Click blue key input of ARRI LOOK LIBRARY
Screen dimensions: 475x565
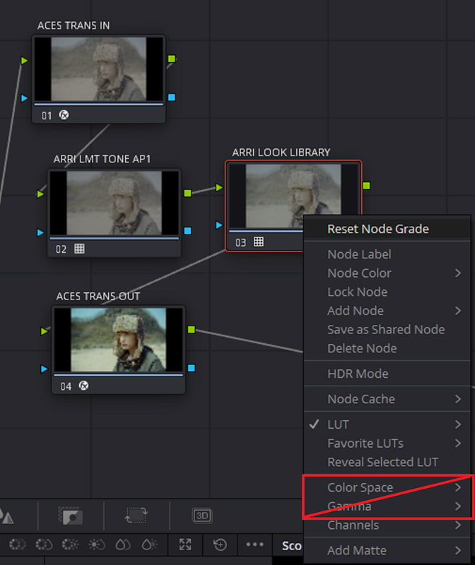219,225
